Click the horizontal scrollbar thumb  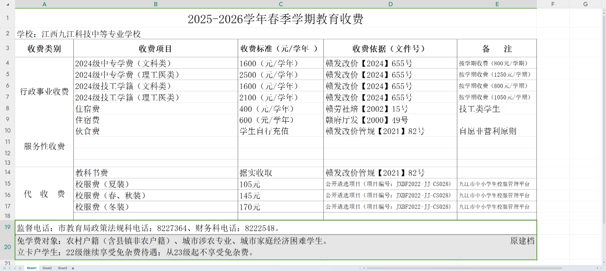coord(464,268)
